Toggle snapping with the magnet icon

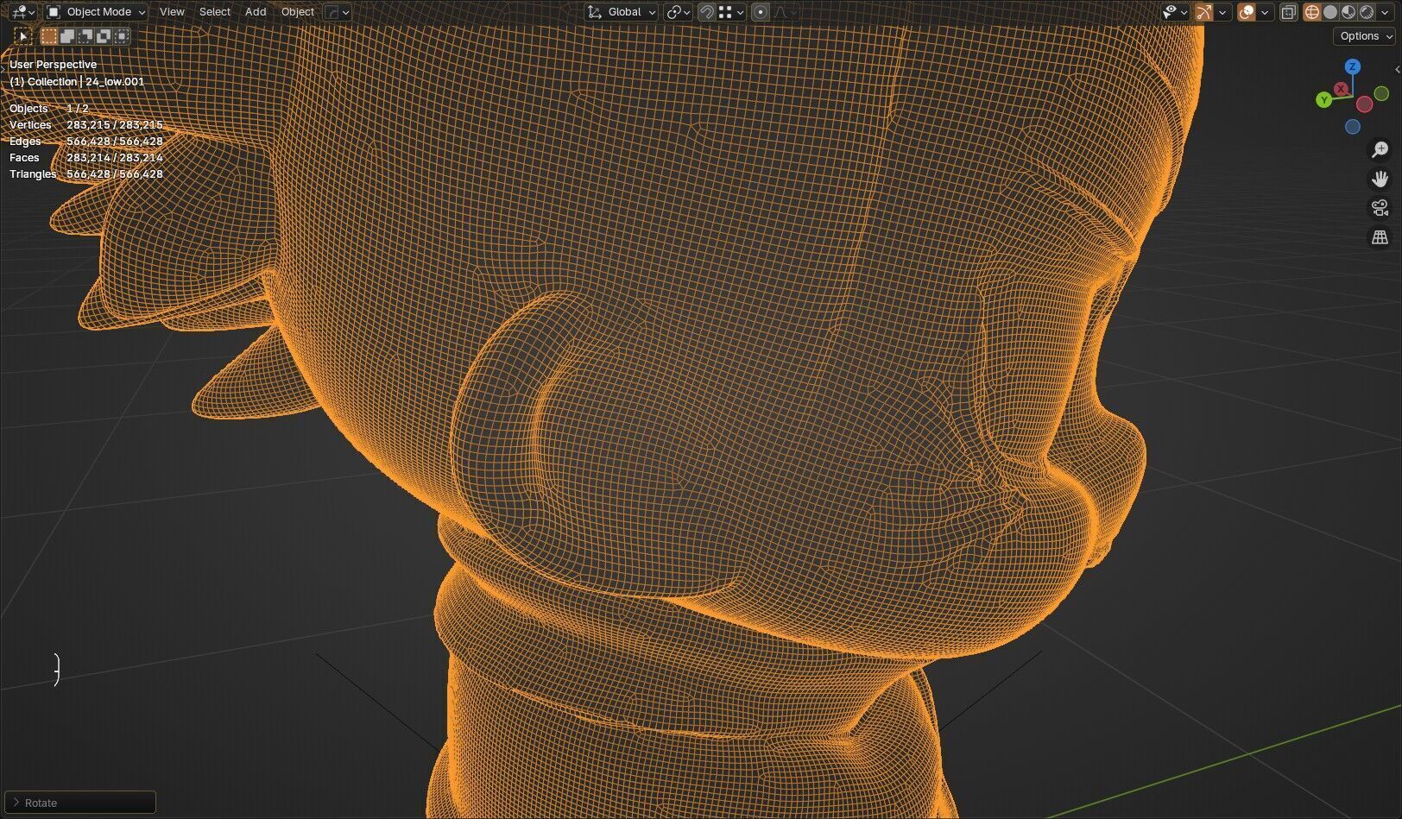pyautogui.click(x=707, y=12)
